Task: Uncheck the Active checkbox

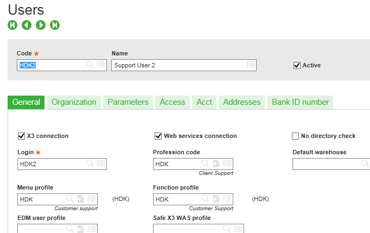Action: click(297, 65)
